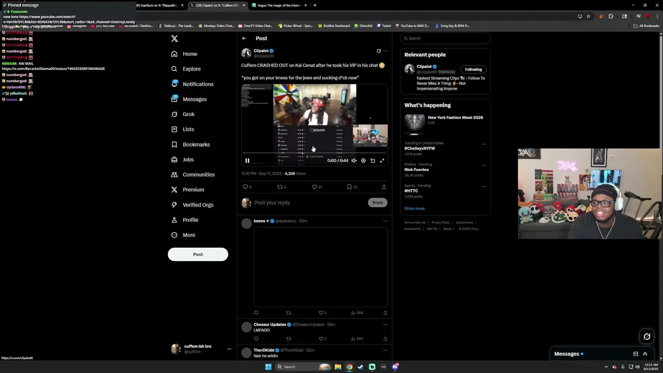Viewport: 663px width, 373px height.
Task: Click the Bookmarks icon in the sidebar
Action: coord(175,145)
